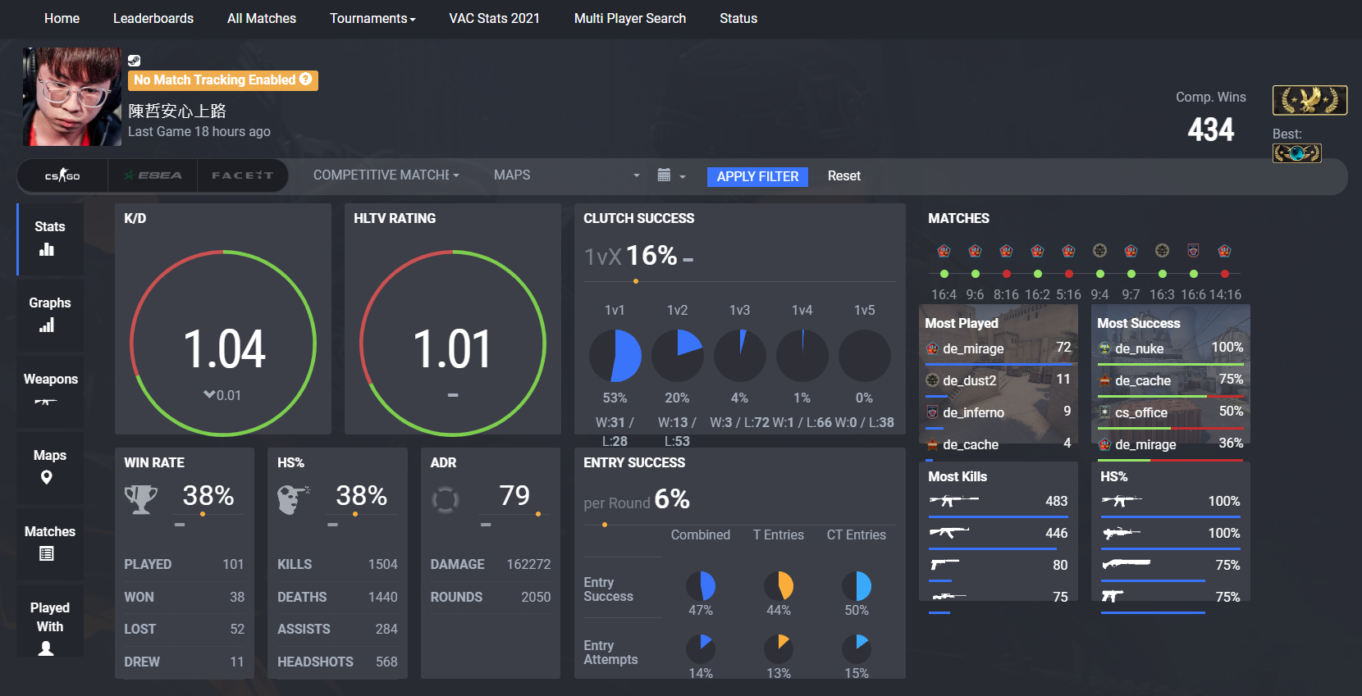Screen dimensions: 1362x696
Task: Open Matches sidebar list icon
Action: click(x=47, y=554)
